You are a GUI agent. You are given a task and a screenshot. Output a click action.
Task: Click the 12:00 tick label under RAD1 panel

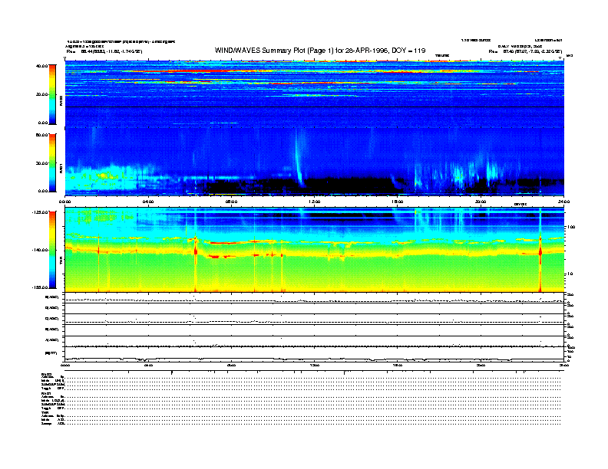point(315,202)
